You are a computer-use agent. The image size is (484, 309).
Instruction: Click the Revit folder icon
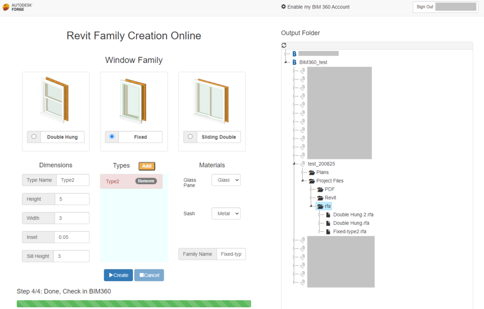[320, 197]
